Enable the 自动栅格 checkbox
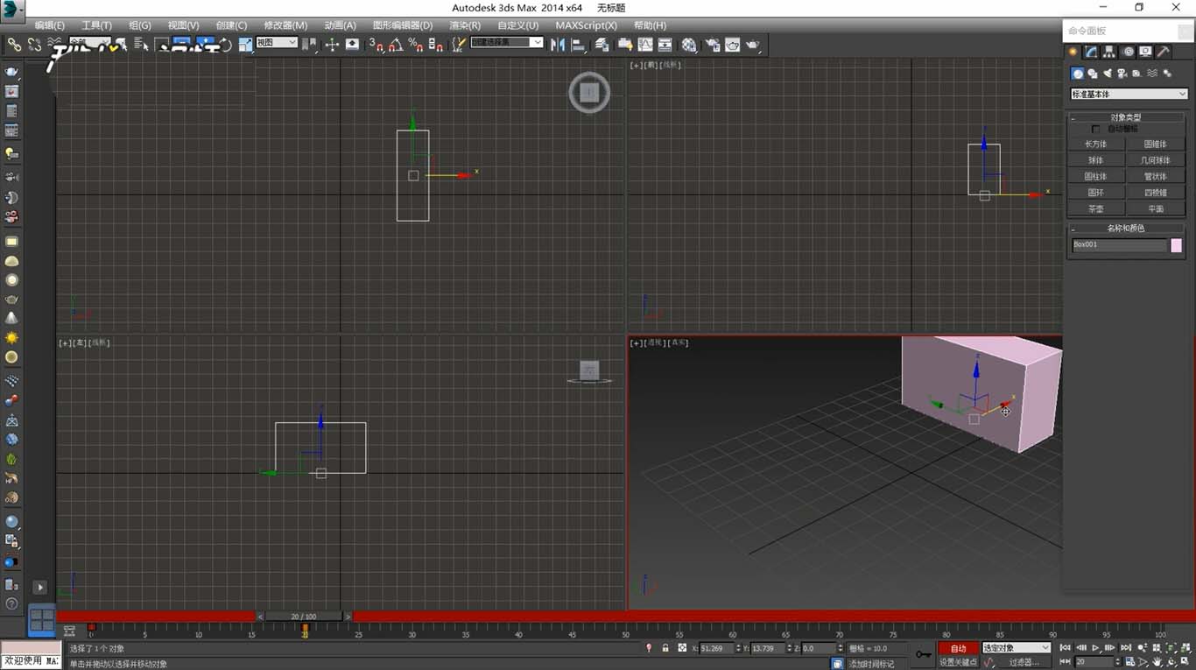This screenshot has height=670, width=1196. coord(1095,129)
